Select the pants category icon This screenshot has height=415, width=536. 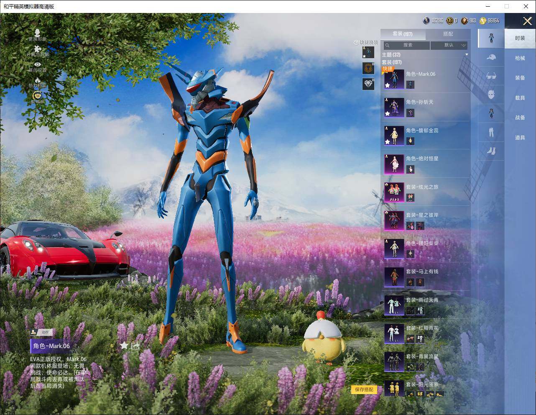(491, 132)
